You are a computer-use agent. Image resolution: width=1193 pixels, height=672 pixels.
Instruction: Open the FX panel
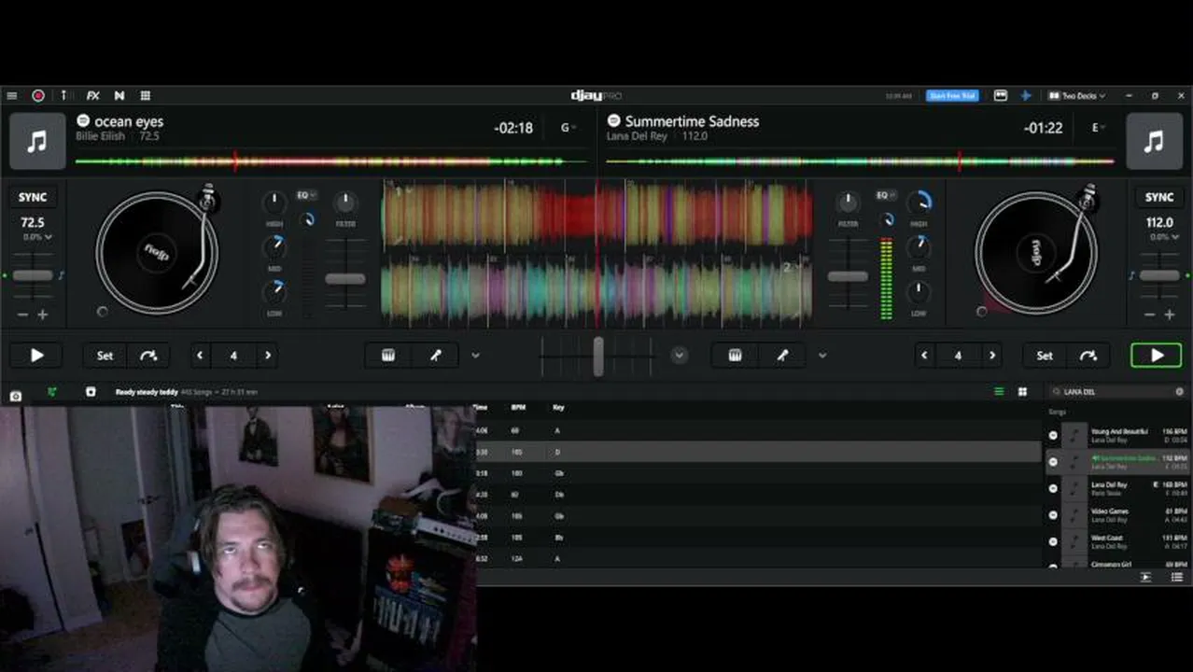pyautogui.click(x=93, y=95)
